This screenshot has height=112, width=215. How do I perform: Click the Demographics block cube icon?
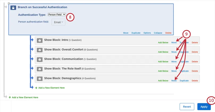40,78
